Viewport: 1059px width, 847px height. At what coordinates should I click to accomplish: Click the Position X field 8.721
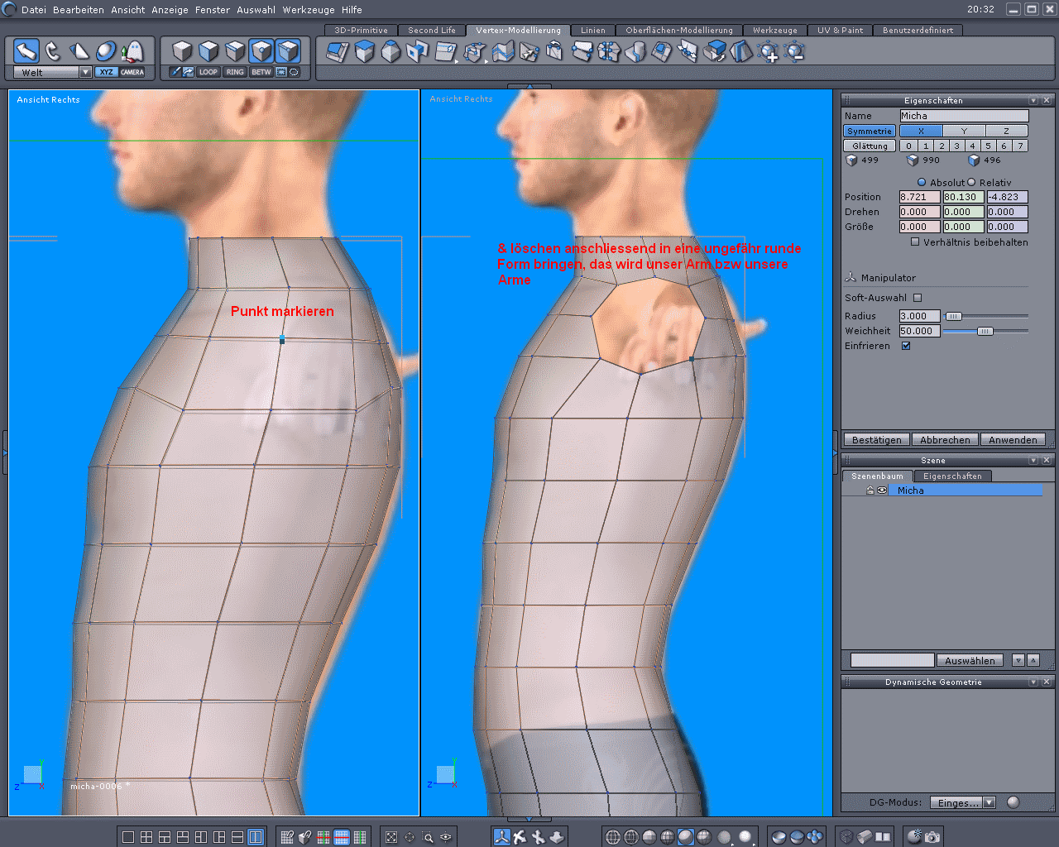tap(919, 197)
